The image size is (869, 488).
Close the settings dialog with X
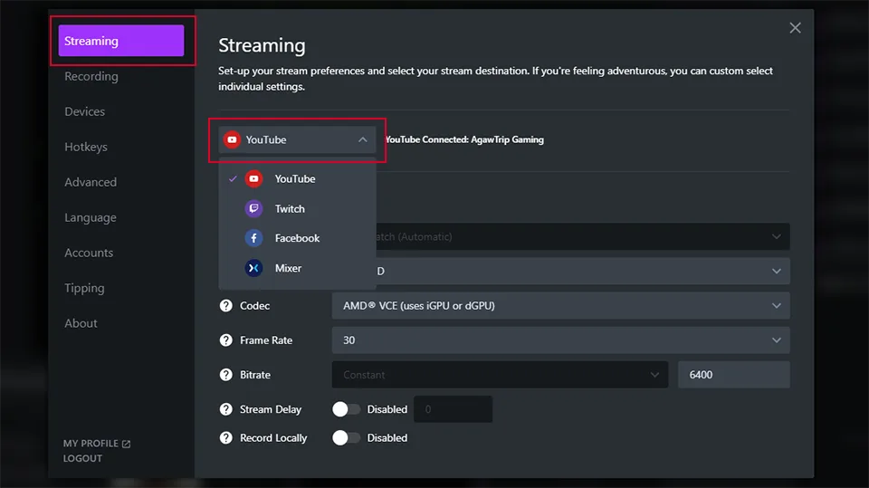(x=795, y=28)
